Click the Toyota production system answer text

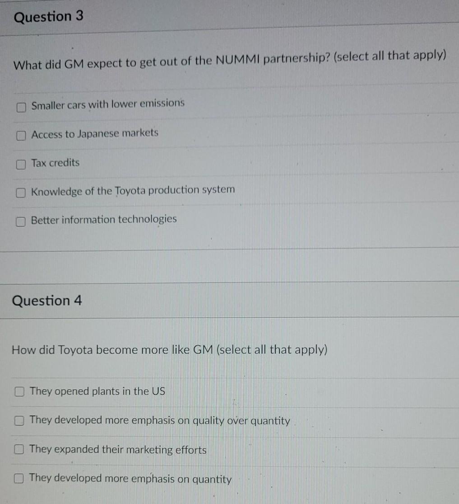point(133,190)
